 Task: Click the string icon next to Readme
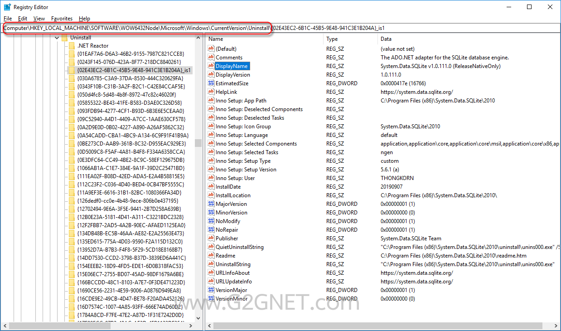tap(211, 255)
